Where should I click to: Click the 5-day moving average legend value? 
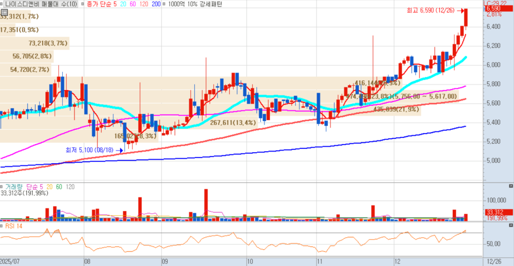coord(114,4)
